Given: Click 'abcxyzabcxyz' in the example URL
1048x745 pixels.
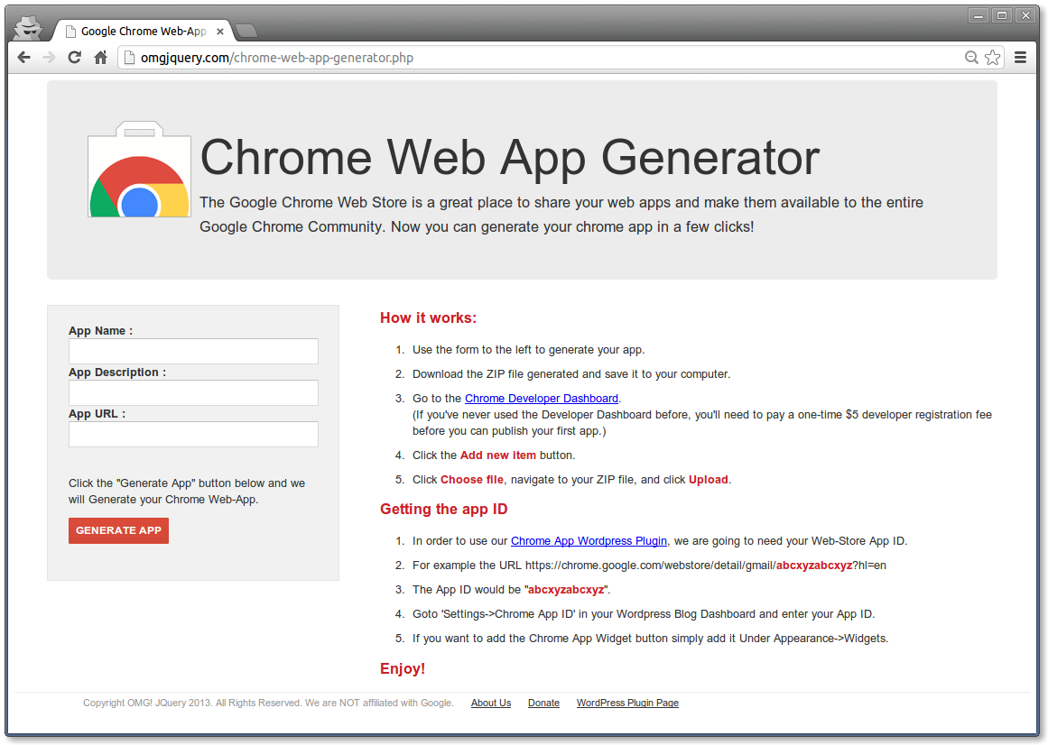Looking at the screenshot, I should 814,566.
